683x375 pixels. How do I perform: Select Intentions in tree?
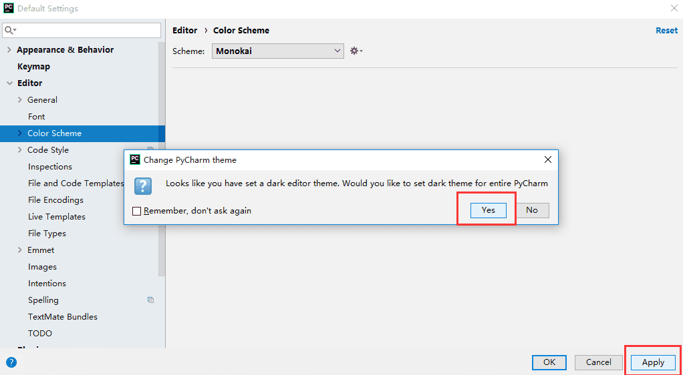(47, 283)
